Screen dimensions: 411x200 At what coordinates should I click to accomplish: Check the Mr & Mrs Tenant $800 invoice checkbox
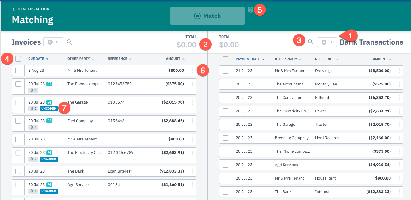click(x=18, y=139)
